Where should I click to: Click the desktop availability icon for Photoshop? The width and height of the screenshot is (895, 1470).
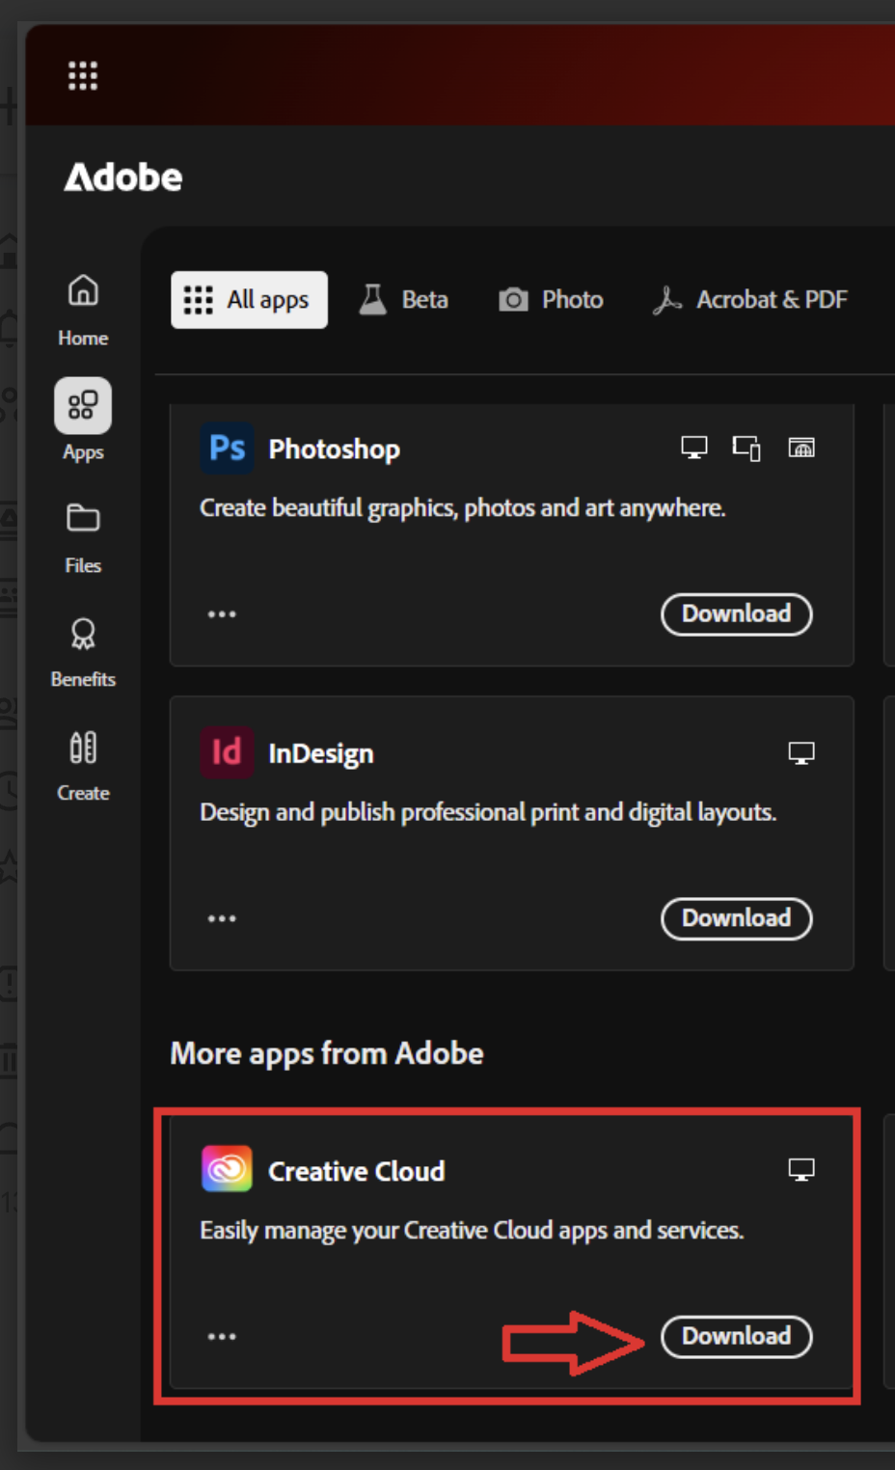tap(692, 447)
